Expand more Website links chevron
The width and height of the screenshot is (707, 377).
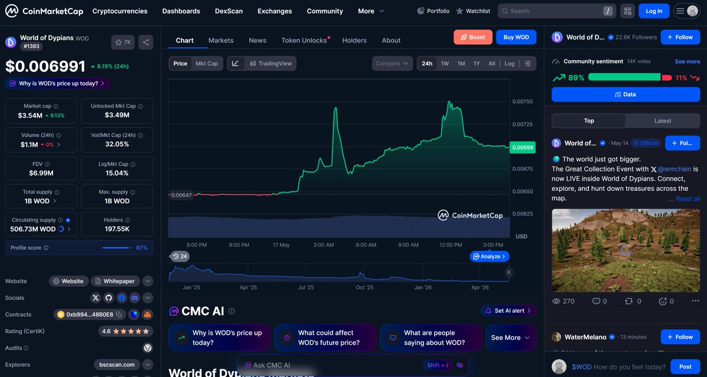pyautogui.click(x=148, y=281)
